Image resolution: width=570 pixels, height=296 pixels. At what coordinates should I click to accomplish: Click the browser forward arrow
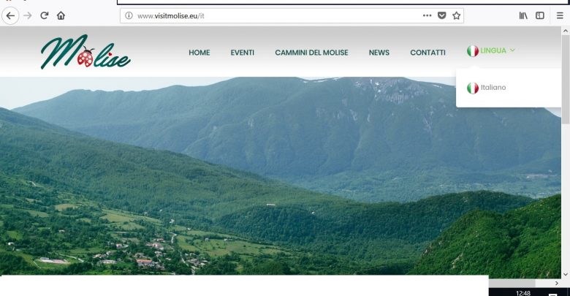tap(28, 15)
